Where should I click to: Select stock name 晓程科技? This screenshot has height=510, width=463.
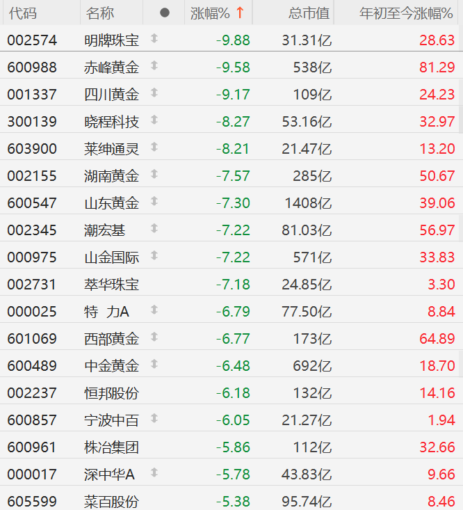(x=111, y=122)
